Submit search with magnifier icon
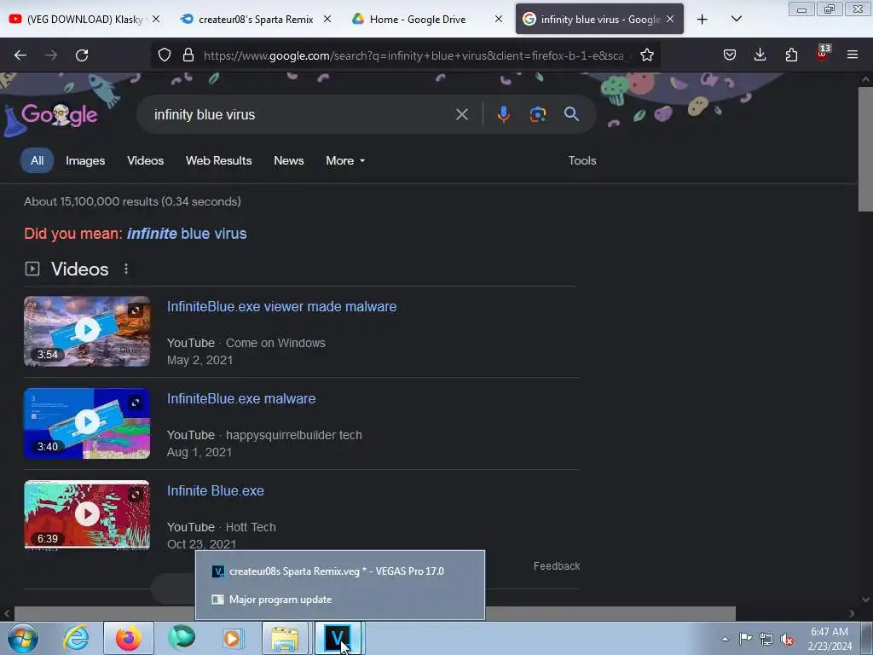 pyautogui.click(x=571, y=114)
